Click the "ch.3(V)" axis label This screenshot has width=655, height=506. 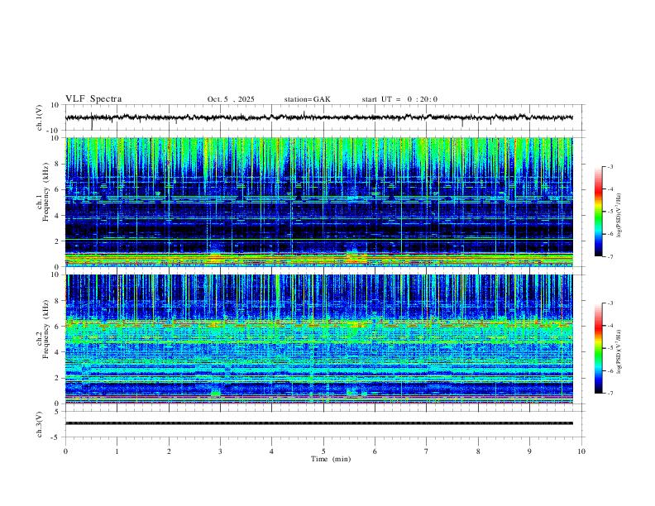40,425
